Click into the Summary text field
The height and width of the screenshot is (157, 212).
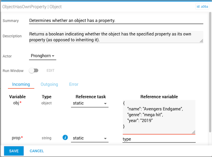pyautogui.click(x=116, y=20)
